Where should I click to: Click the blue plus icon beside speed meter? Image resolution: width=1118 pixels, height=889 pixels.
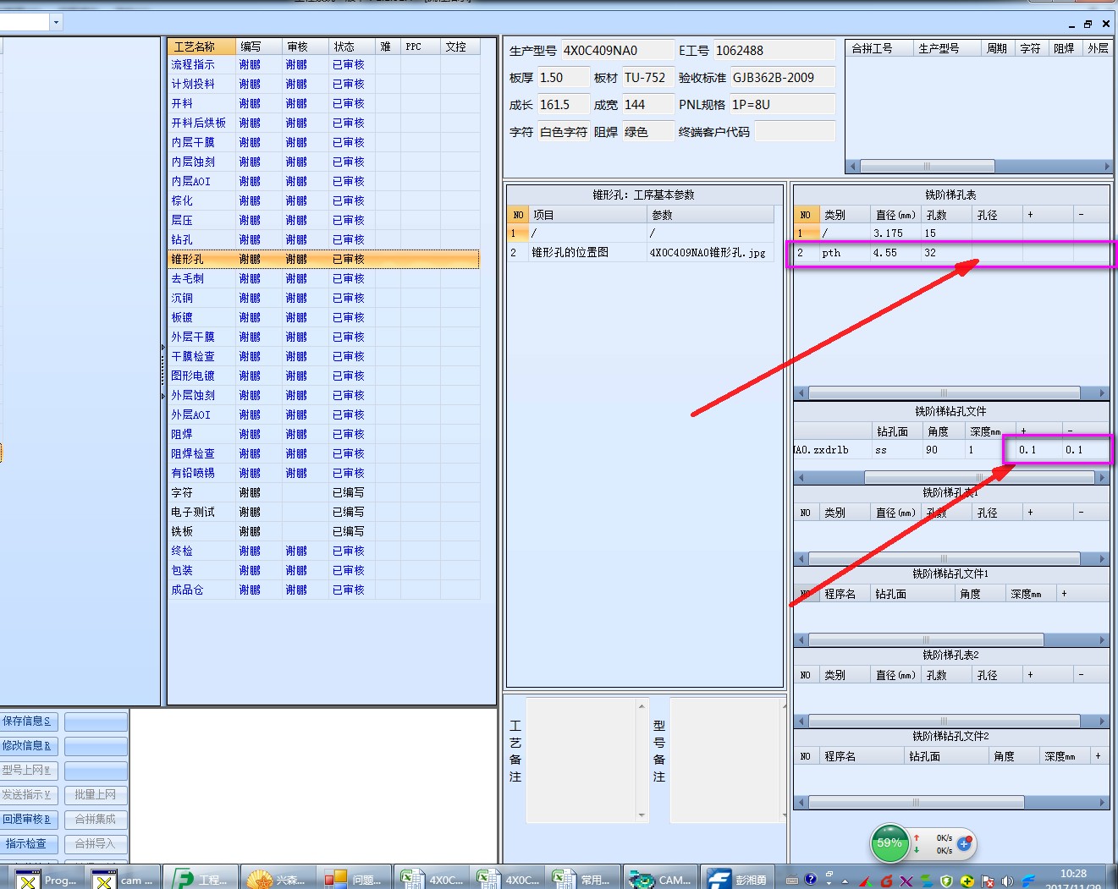(x=964, y=843)
